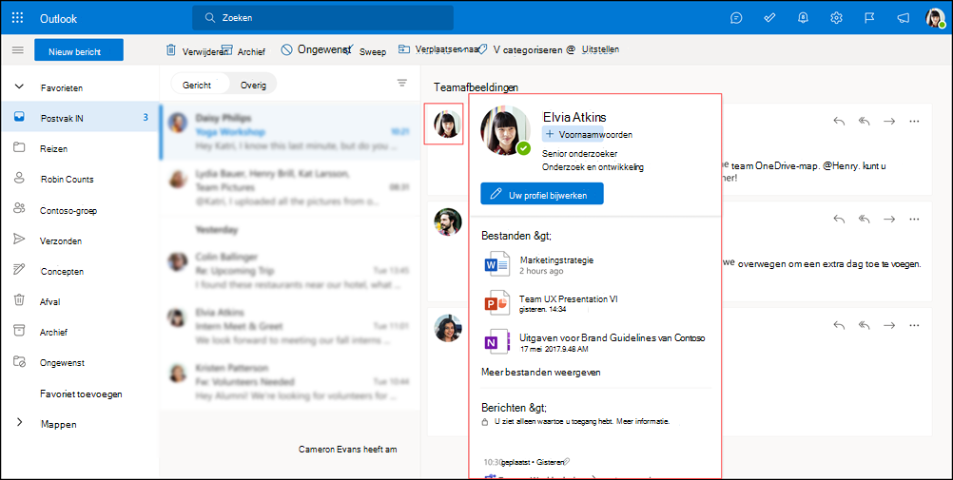Image resolution: width=953 pixels, height=480 pixels.
Task: Click the megaphone what's new icon
Action: 904,18
